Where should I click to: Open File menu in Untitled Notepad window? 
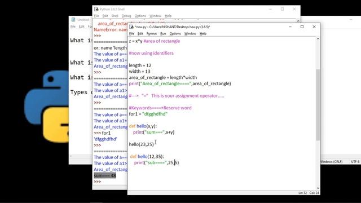(73, 27)
